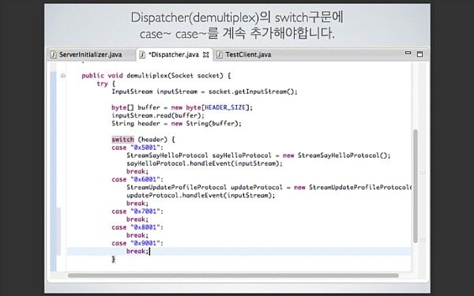This screenshot has width=474, height=296.
Task: Click the String header declaration line
Action: pyautogui.click(x=176, y=123)
